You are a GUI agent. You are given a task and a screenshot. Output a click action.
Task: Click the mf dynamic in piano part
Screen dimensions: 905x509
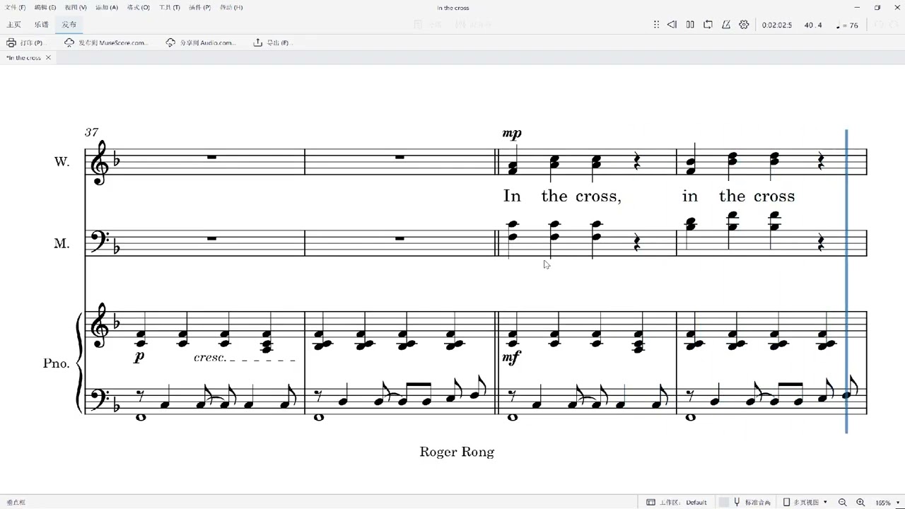(510, 358)
